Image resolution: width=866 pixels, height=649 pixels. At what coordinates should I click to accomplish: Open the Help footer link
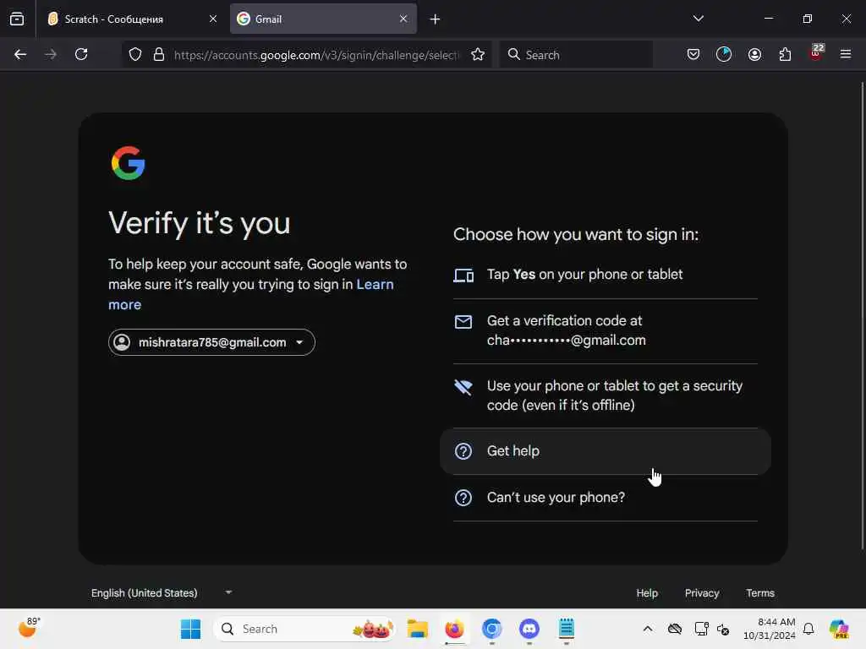point(647,592)
